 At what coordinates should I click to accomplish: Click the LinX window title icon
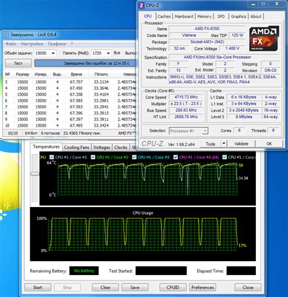[x=5, y=35]
